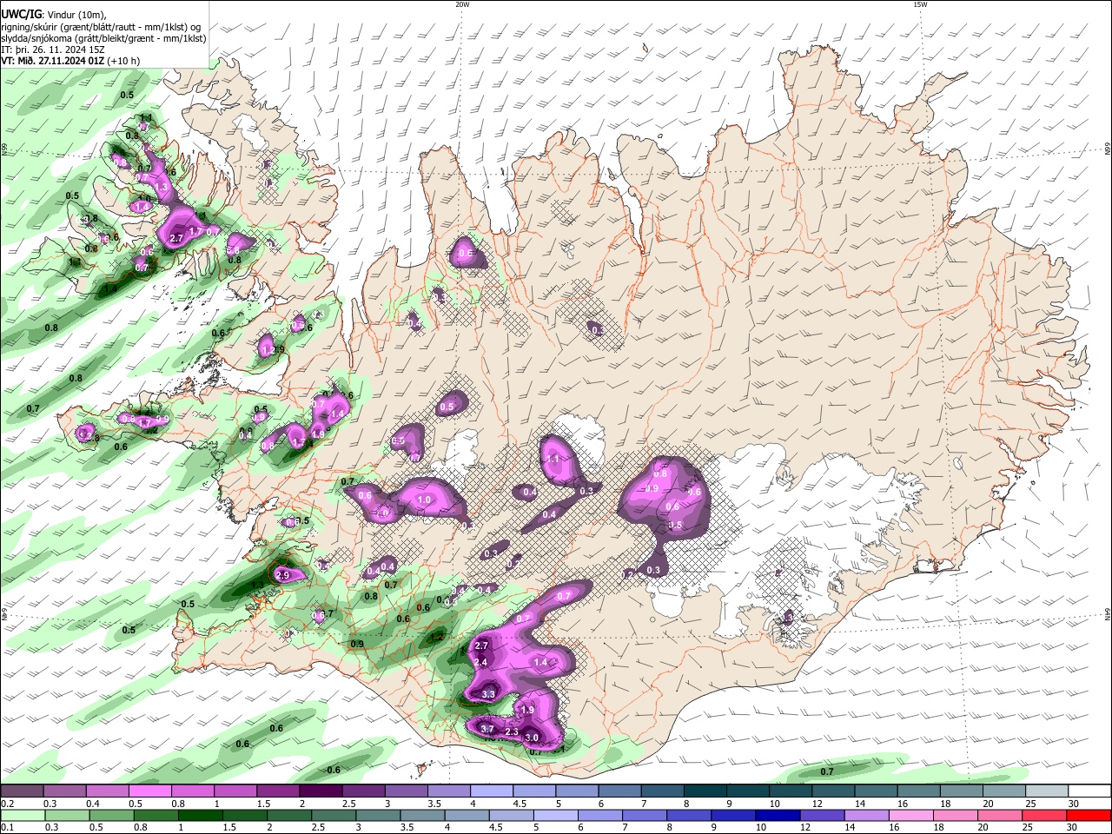Viewport: 1112px width, 834px height.
Task: Click the 'slydda/snjókoma' legend description line
Action: tap(103, 38)
